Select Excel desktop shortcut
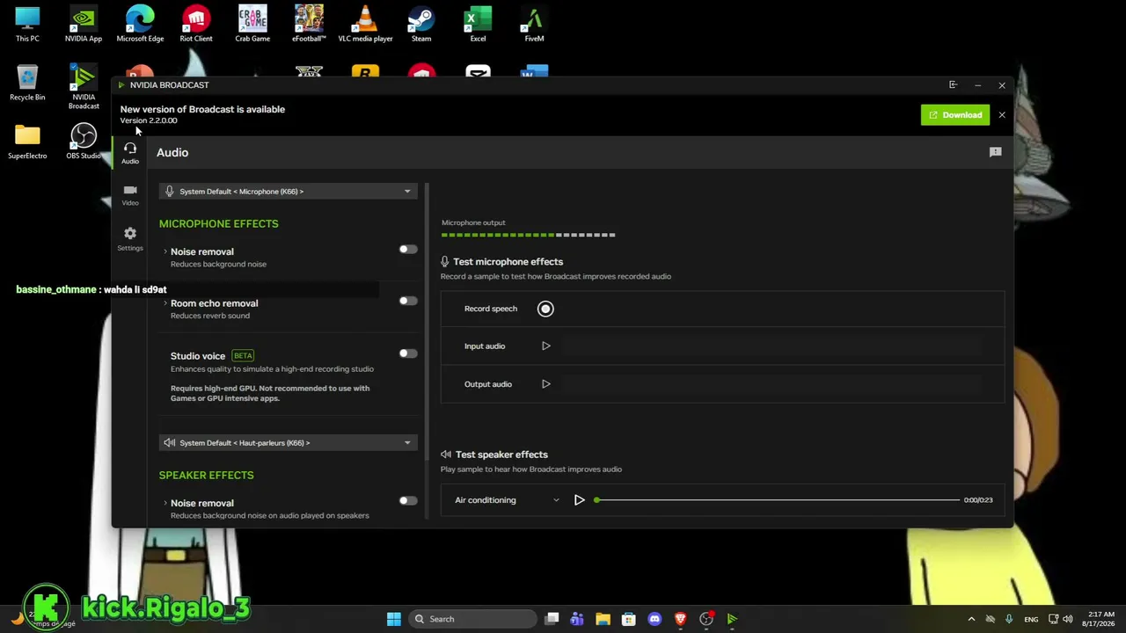 tap(478, 25)
